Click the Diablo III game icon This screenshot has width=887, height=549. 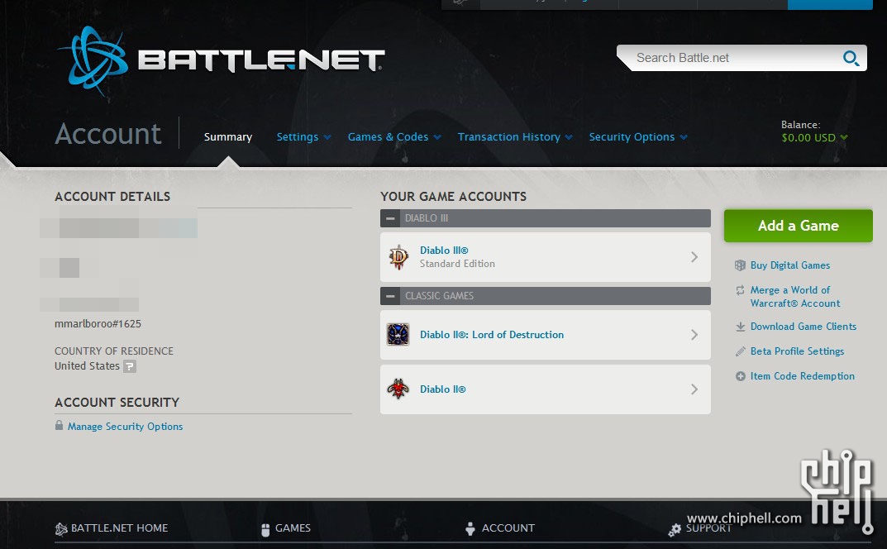[x=398, y=257]
